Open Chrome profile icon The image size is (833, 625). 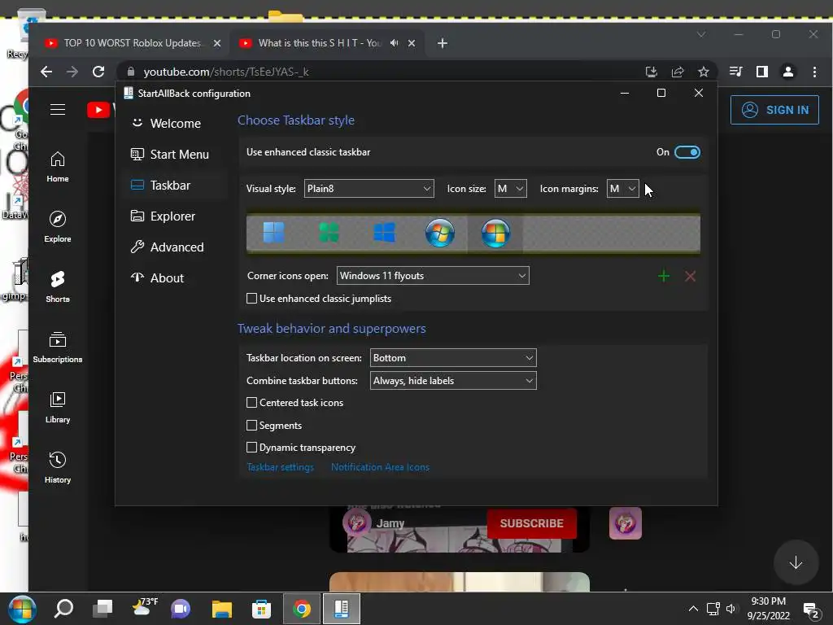tap(787, 72)
